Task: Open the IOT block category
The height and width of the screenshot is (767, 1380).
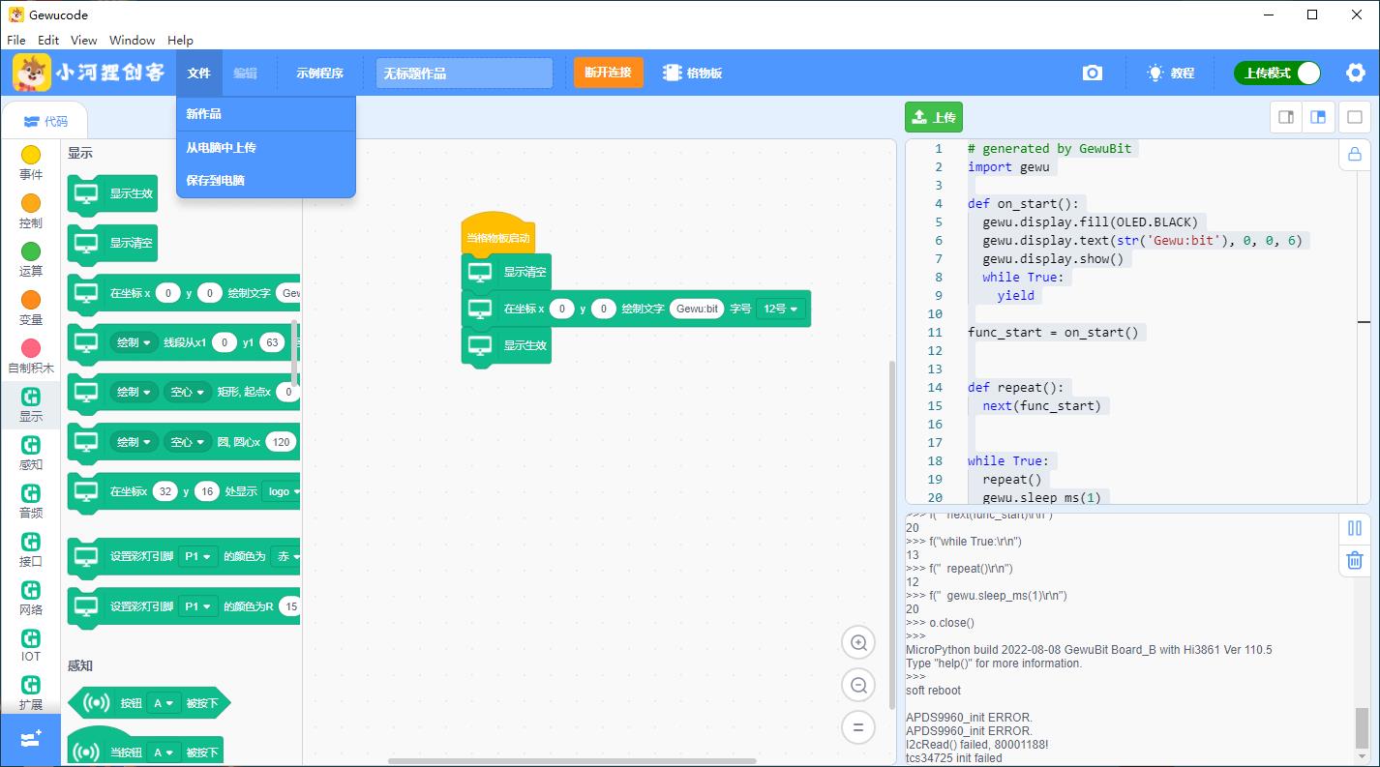Action: click(31, 646)
